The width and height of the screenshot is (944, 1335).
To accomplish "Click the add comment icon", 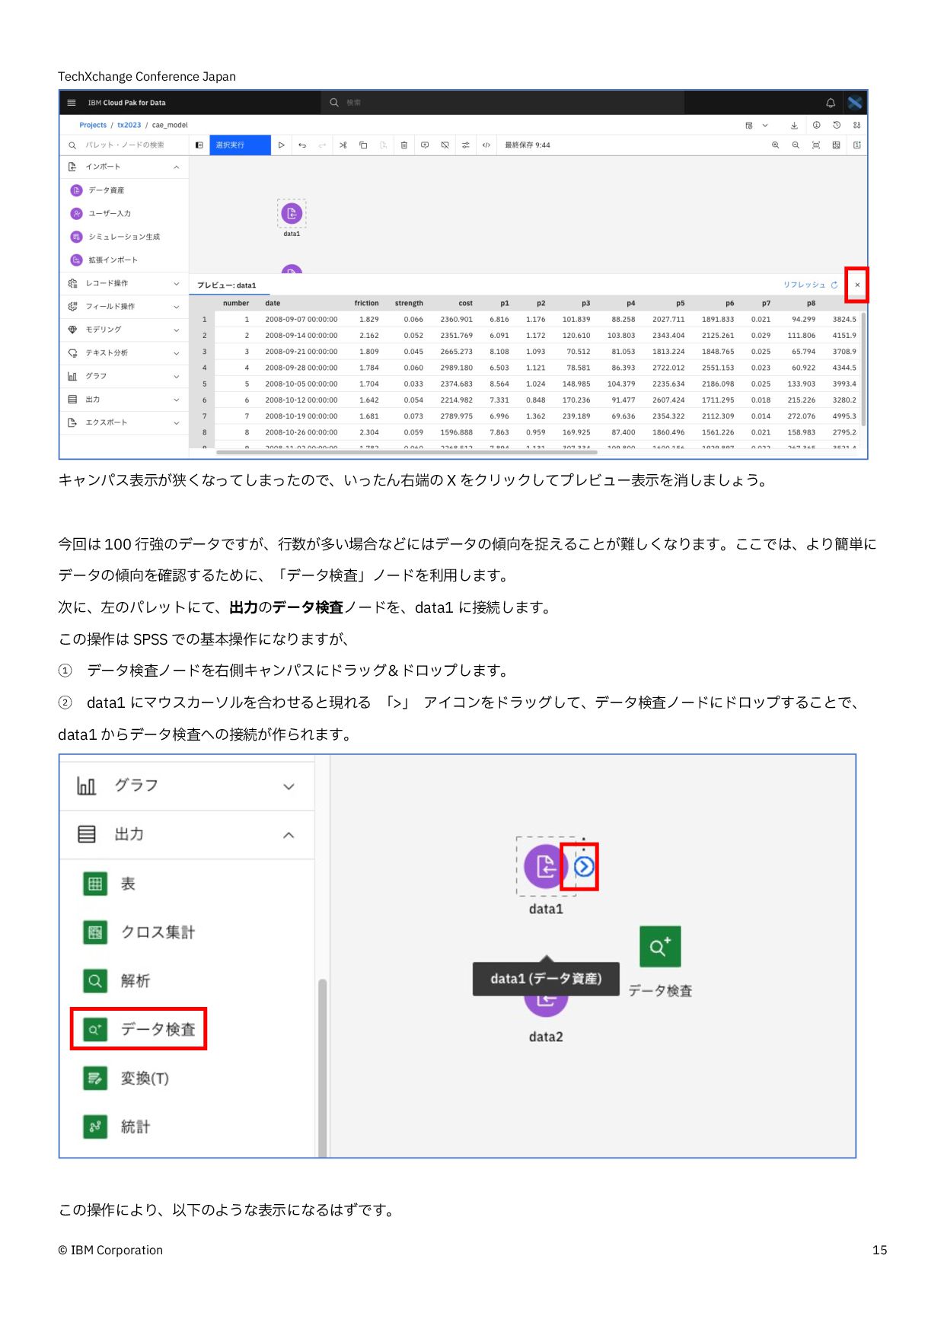I will click(425, 145).
